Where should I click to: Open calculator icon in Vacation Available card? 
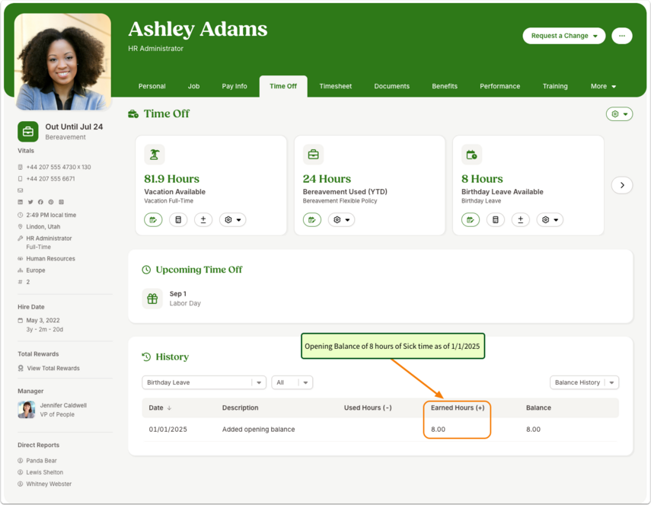pos(178,219)
